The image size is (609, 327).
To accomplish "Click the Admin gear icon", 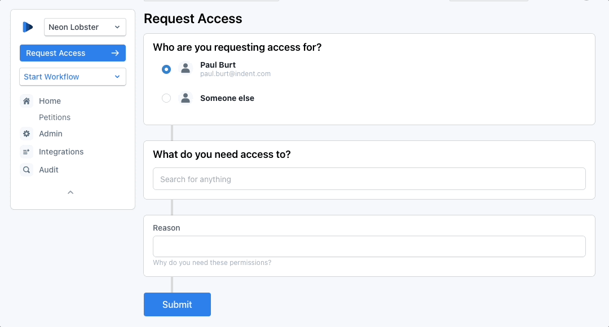I will click(x=27, y=134).
